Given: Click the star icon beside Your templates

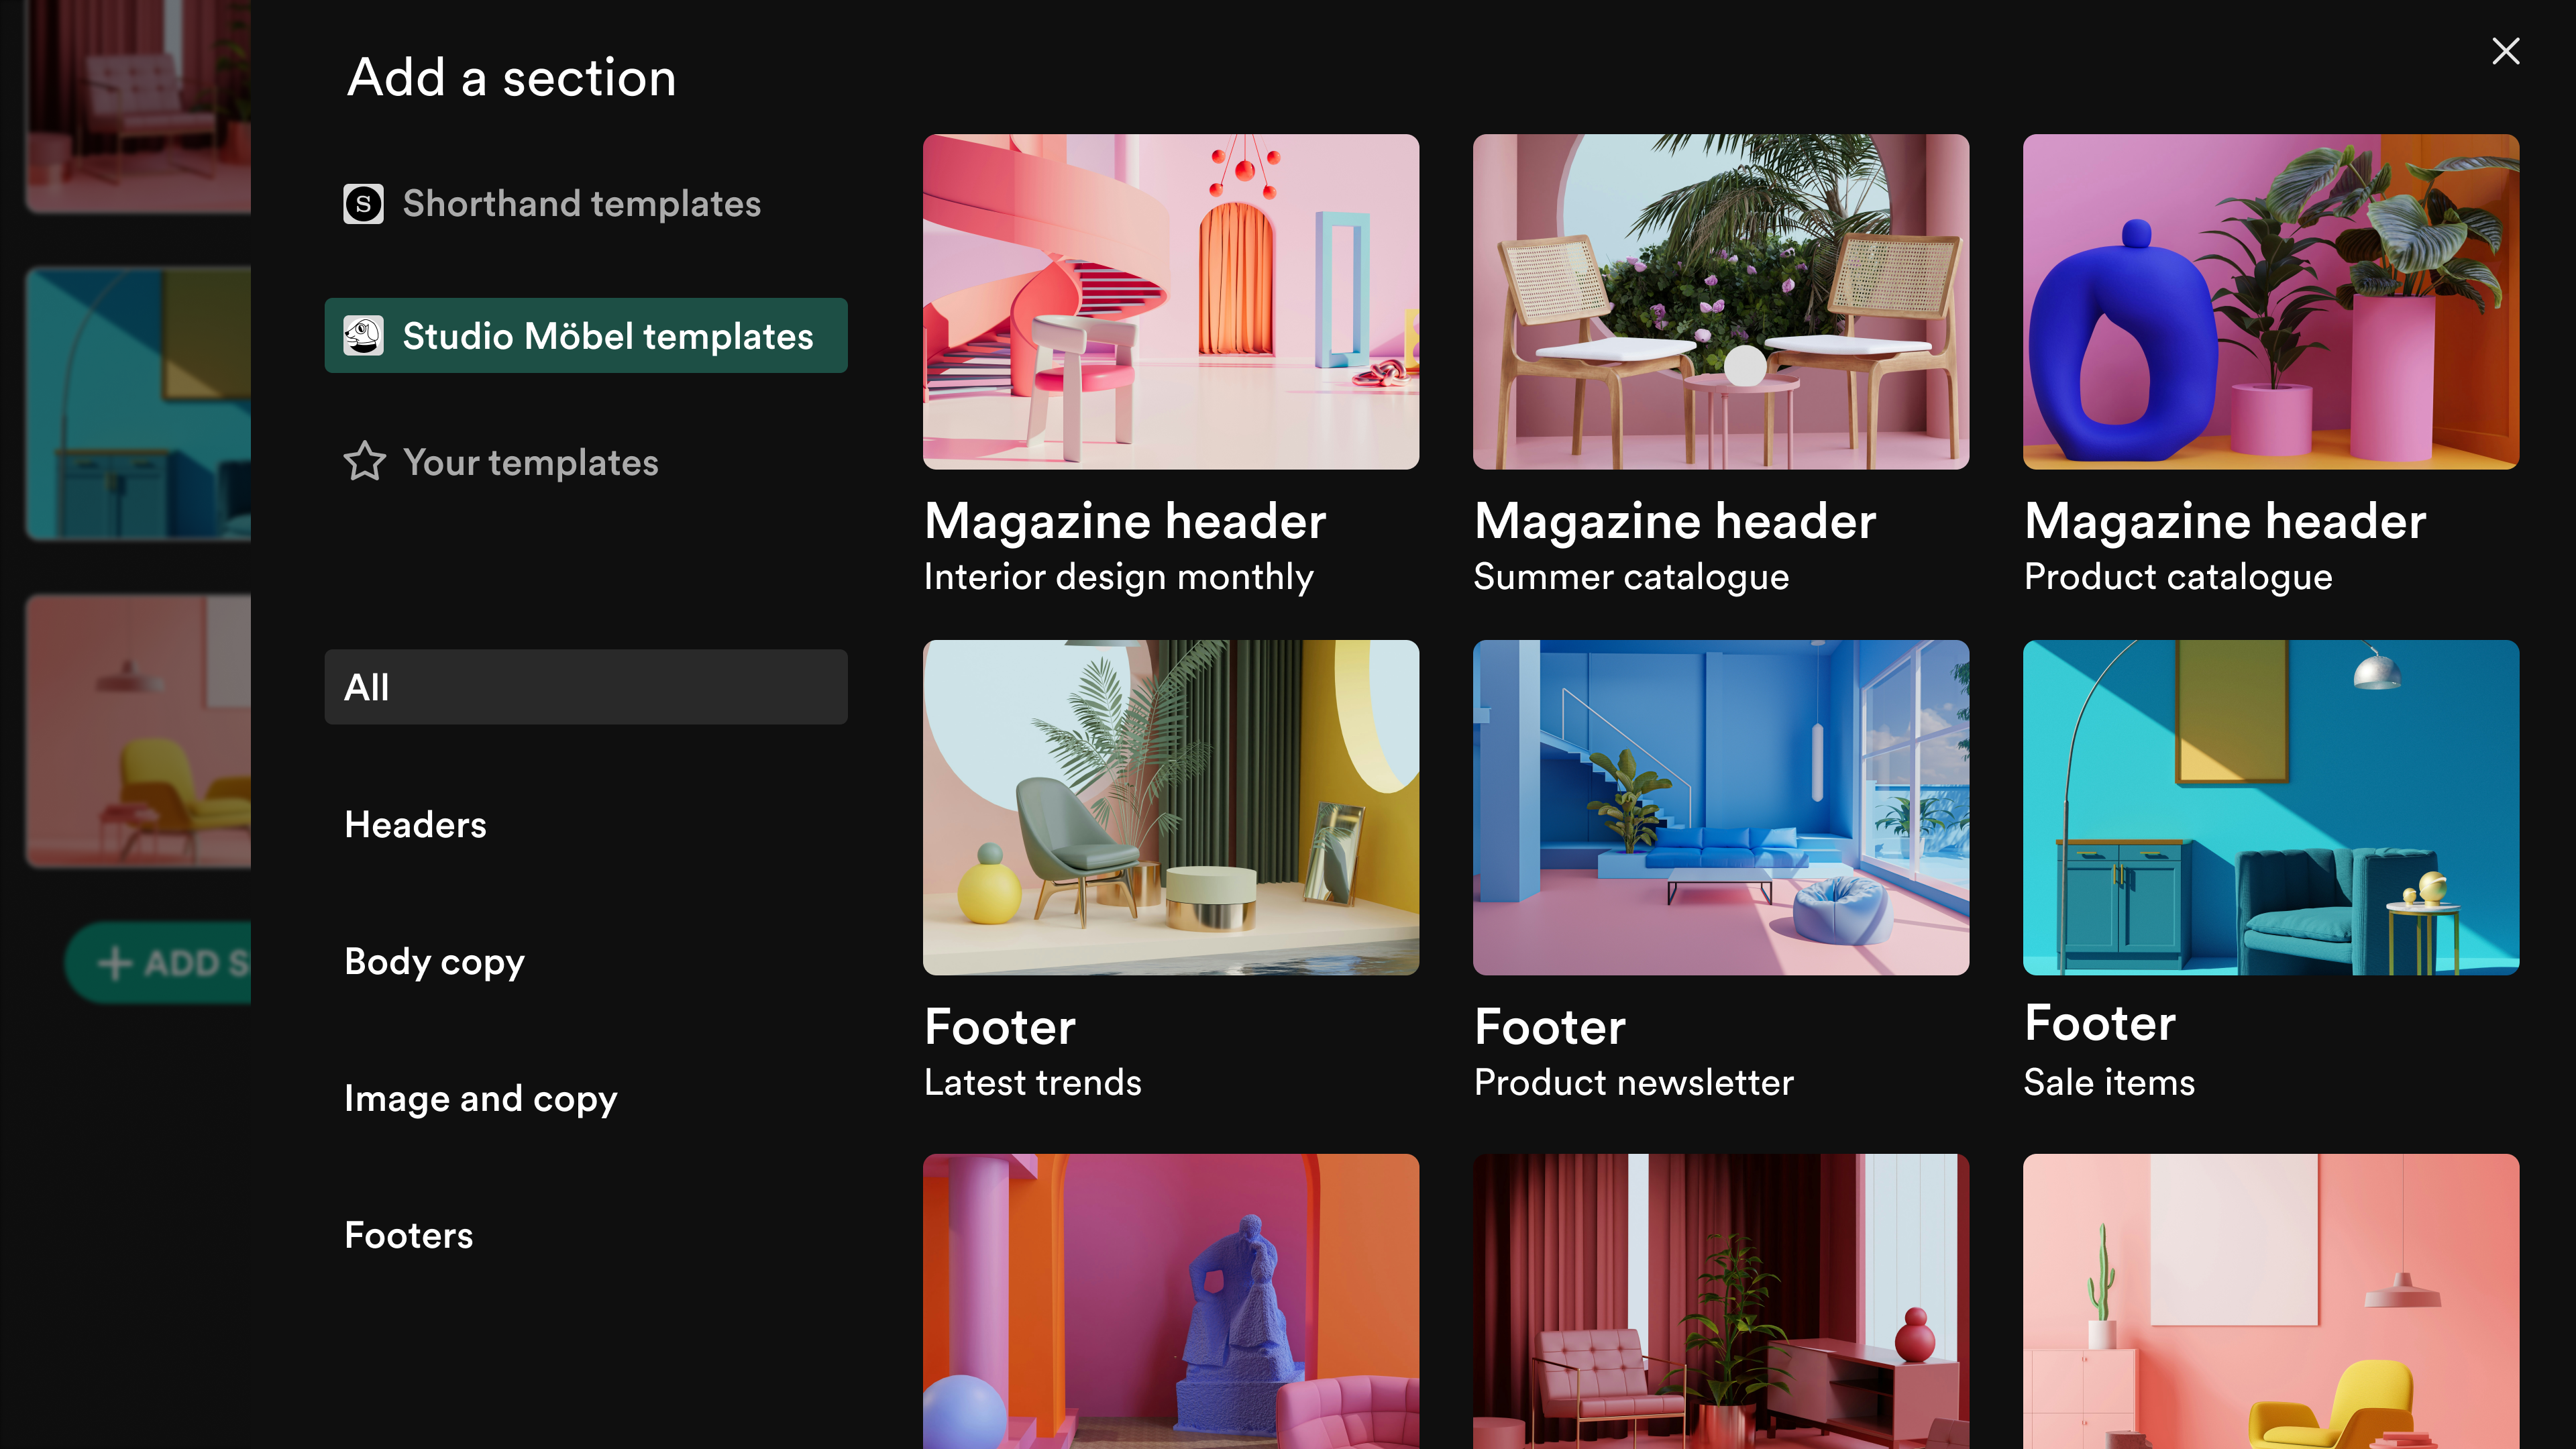Looking at the screenshot, I should [x=364, y=462].
